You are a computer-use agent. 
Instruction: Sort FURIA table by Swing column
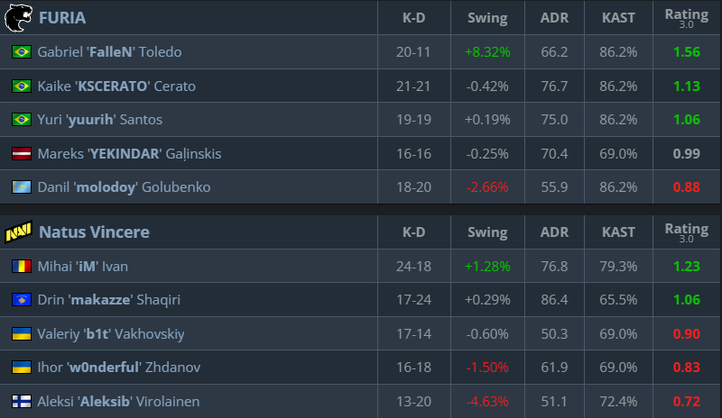487,18
